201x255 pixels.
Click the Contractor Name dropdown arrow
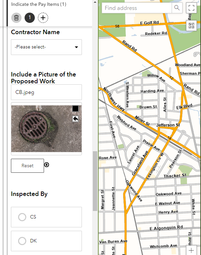click(76, 47)
